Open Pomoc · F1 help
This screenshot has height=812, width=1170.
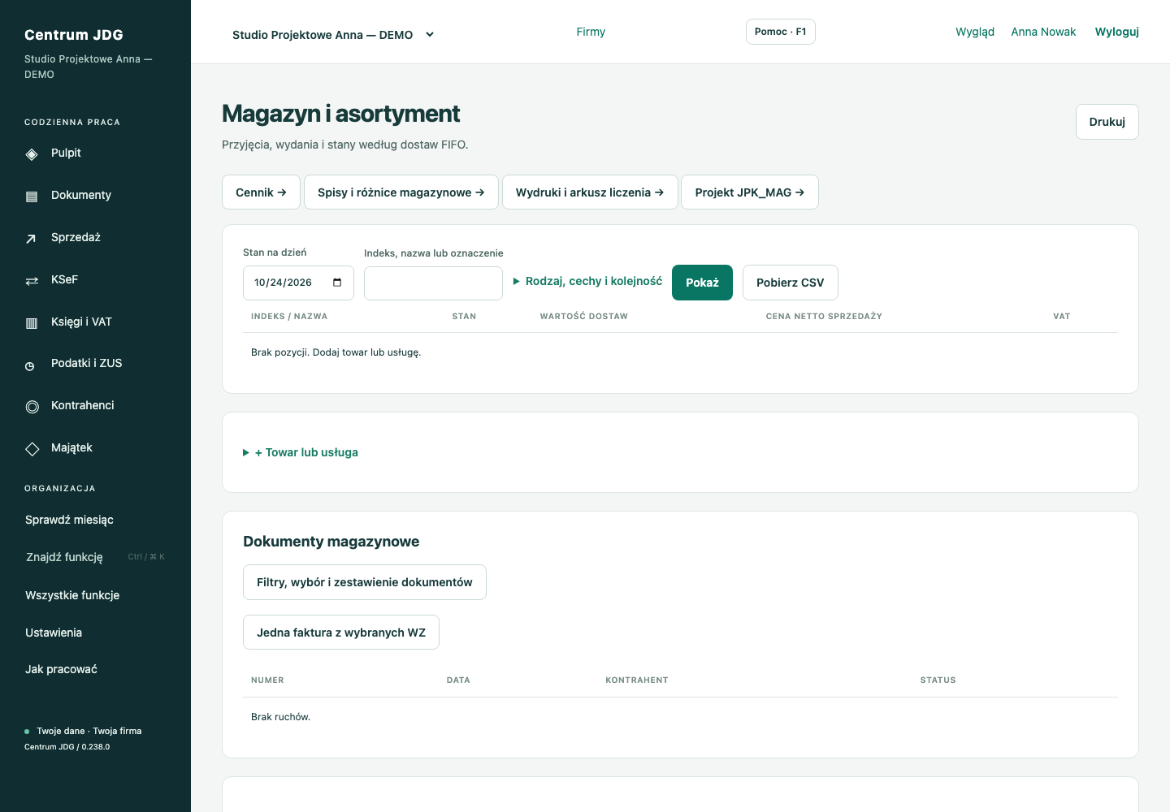click(x=781, y=32)
